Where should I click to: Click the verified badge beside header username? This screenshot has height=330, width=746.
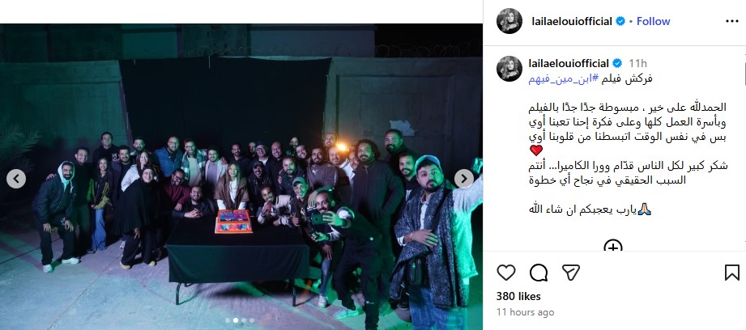pyautogui.click(x=620, y=21)
